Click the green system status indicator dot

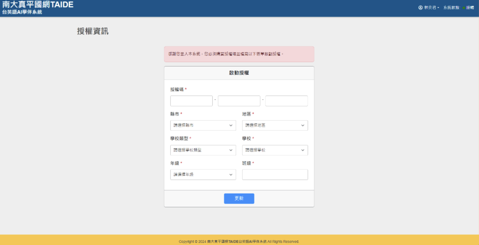(463, 8)
